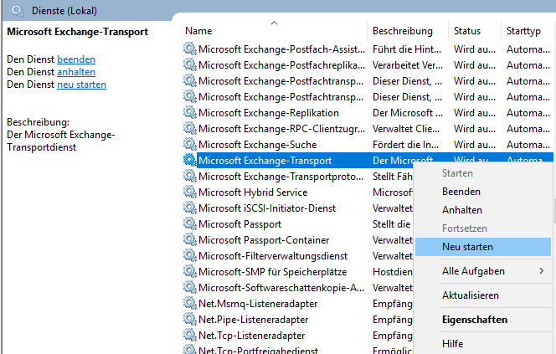Select Neu starten in context menu
556x354 pixels.
[x=482, y=247]
